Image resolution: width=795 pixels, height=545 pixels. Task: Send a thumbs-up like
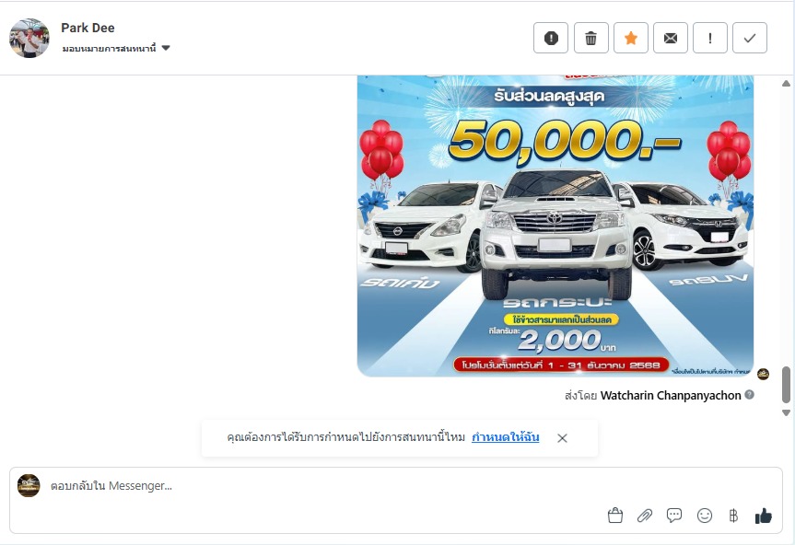pyautogui.click(x=763, y=516)
